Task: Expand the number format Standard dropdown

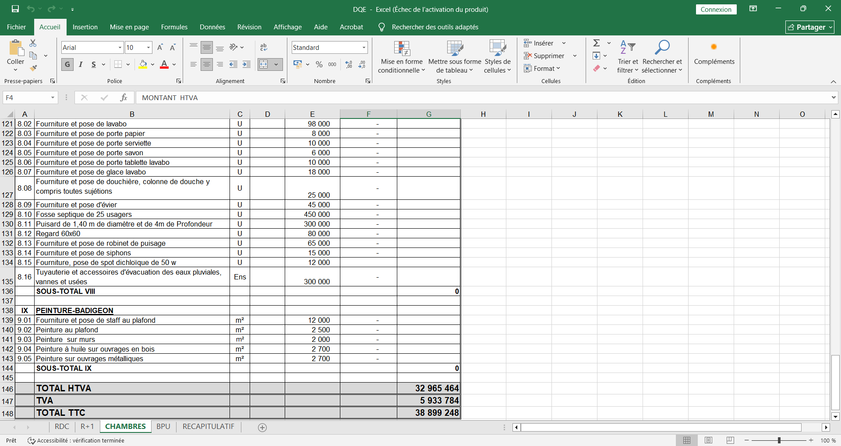Action: pos(364,48)
